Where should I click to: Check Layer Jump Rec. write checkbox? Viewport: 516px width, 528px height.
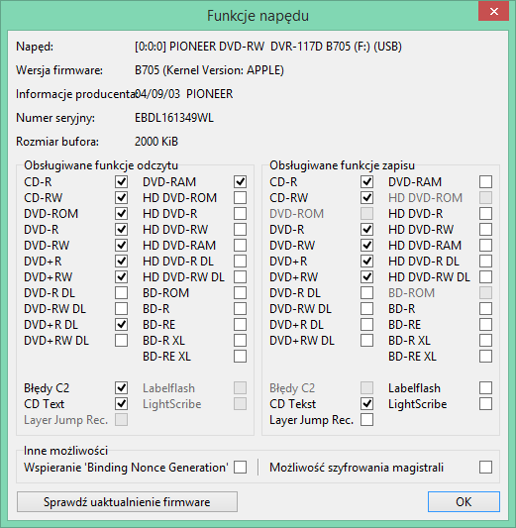coord(366,420)
